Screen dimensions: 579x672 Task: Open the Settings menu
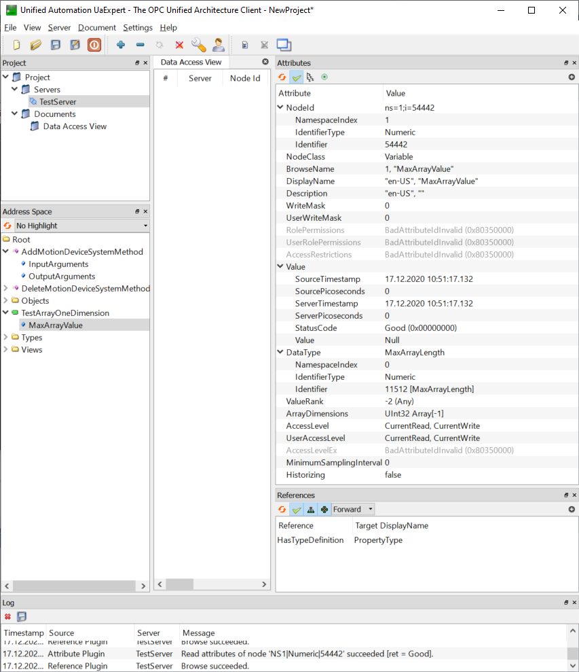coord(138,28)
